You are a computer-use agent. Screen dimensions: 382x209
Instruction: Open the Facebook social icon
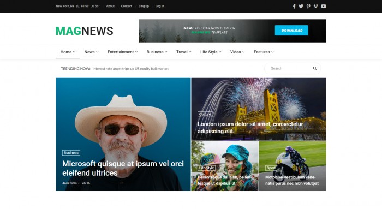point(294,7)
